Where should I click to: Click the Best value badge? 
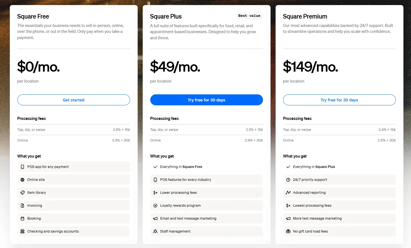coord(249,16)
